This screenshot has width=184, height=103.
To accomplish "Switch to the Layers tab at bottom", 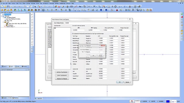I will tap(4, 98).
